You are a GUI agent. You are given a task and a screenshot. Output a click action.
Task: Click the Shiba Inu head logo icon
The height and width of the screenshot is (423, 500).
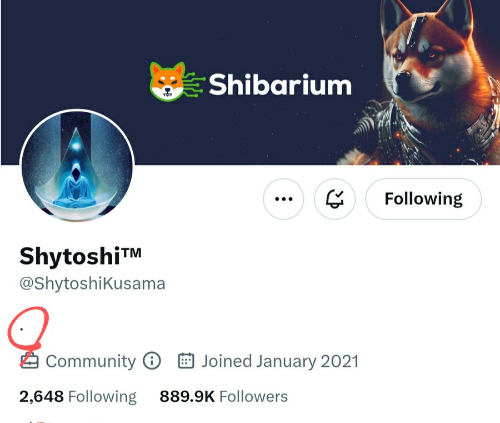(167, 82)
